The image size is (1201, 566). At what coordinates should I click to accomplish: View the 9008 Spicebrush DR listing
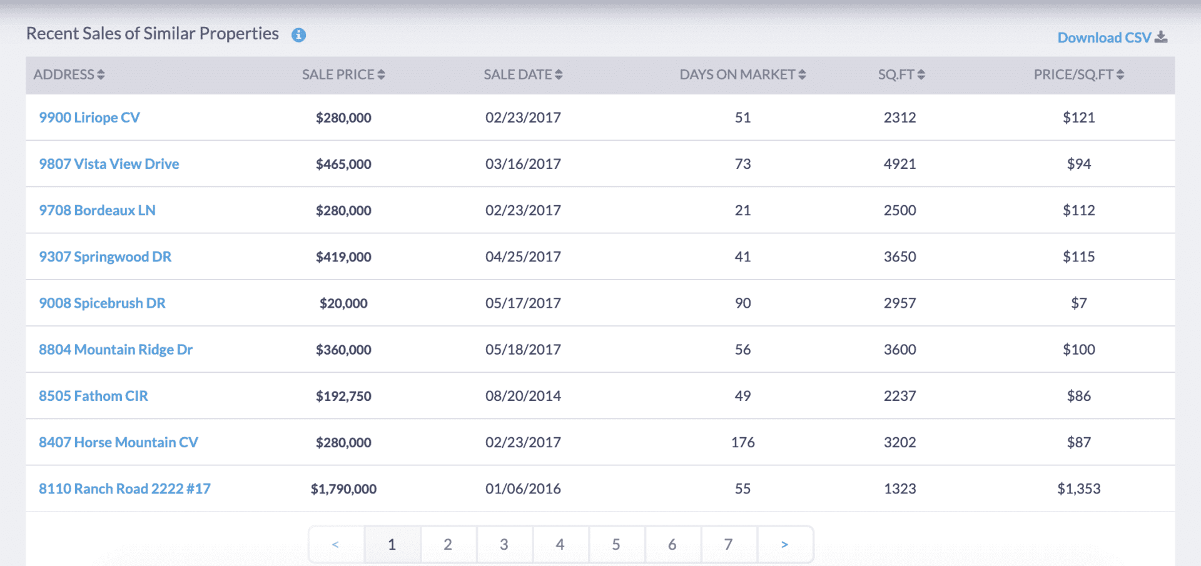coord(102,303)
